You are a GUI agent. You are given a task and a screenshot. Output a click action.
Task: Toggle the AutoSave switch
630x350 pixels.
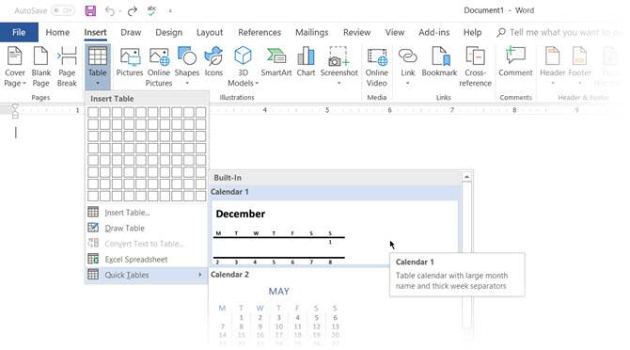63,11
